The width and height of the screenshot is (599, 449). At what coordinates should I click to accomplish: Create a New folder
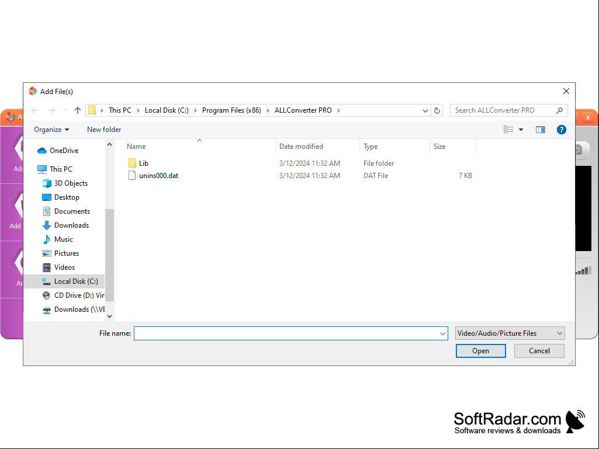click(x=104, y=130)
